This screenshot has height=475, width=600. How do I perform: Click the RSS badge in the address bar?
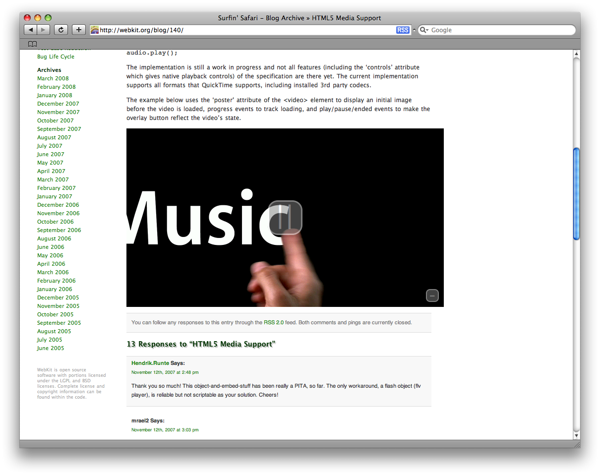[403, 30]
